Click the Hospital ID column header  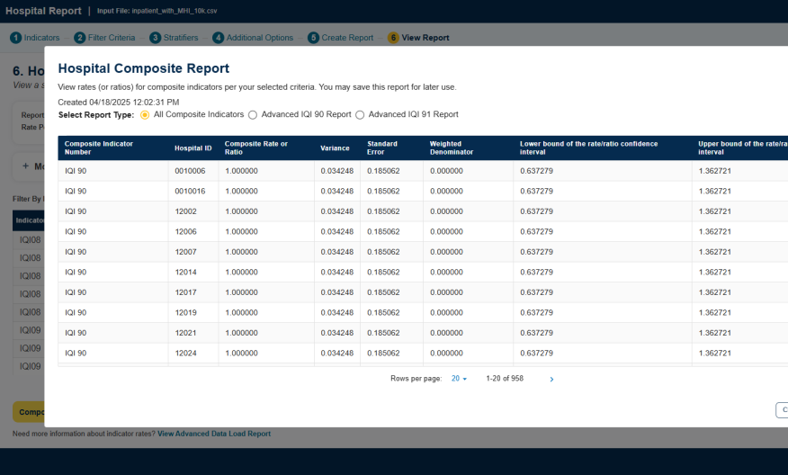tap(193, 148)
